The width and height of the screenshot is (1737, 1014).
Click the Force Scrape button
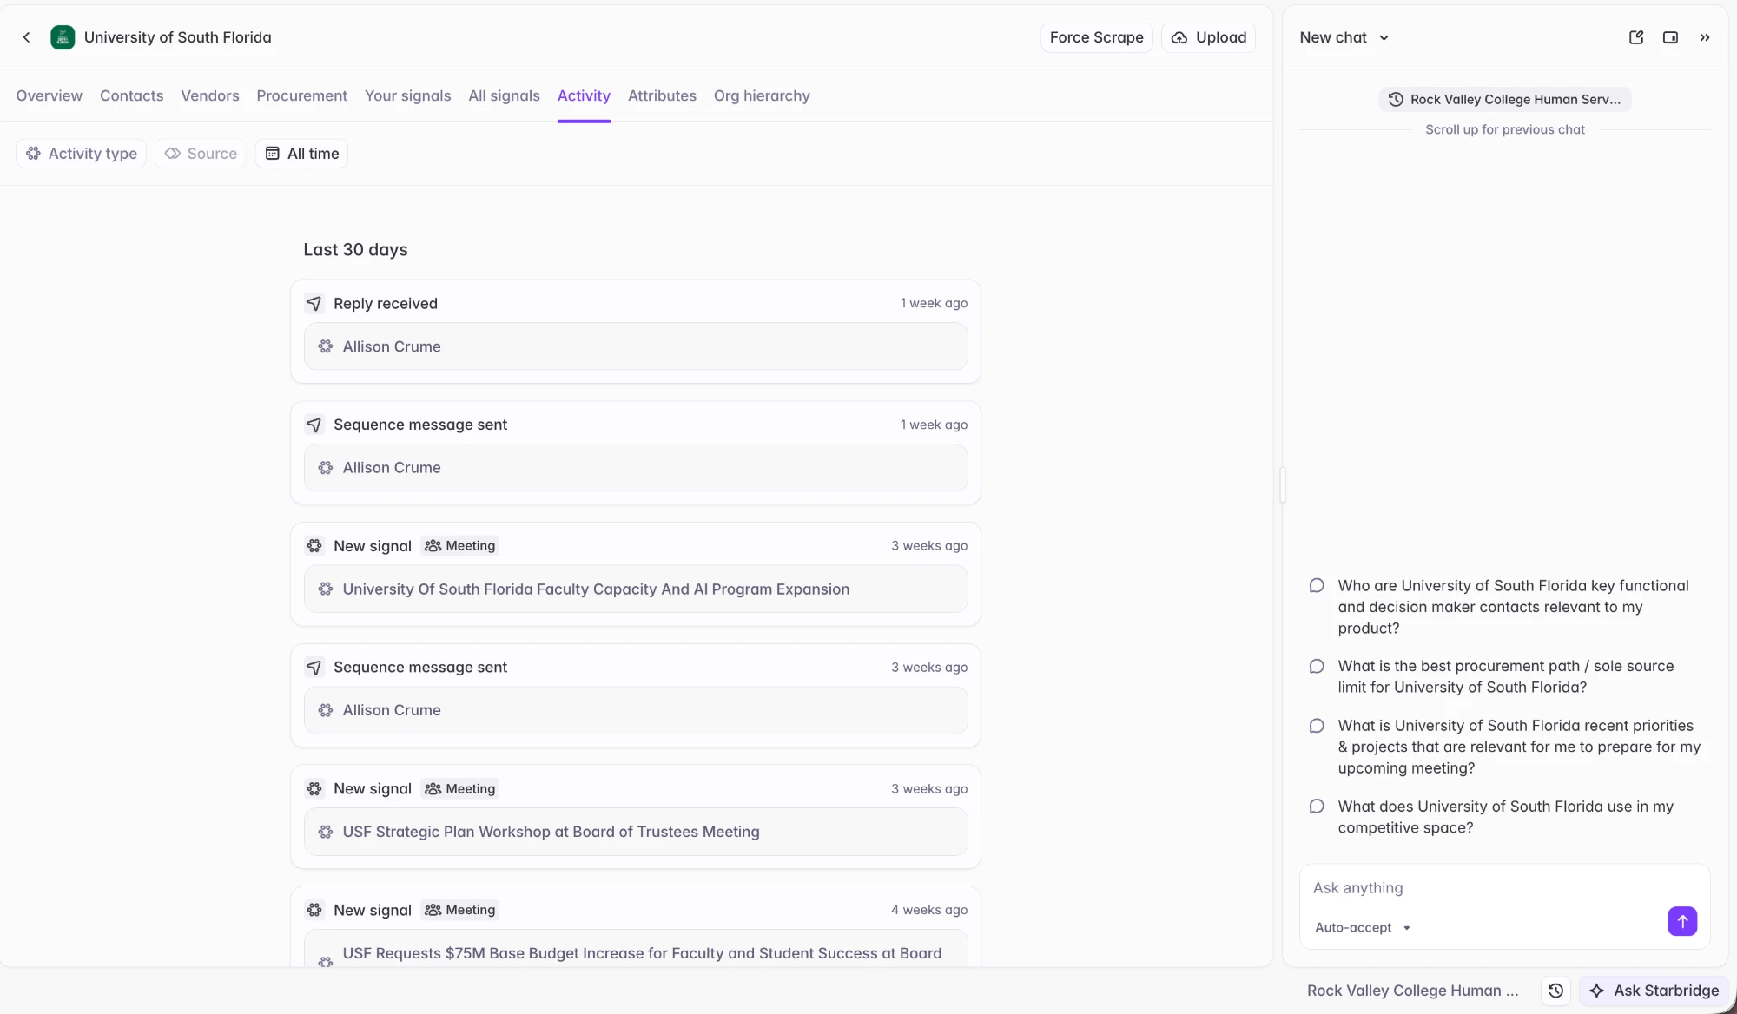[x=1096, y=37]
